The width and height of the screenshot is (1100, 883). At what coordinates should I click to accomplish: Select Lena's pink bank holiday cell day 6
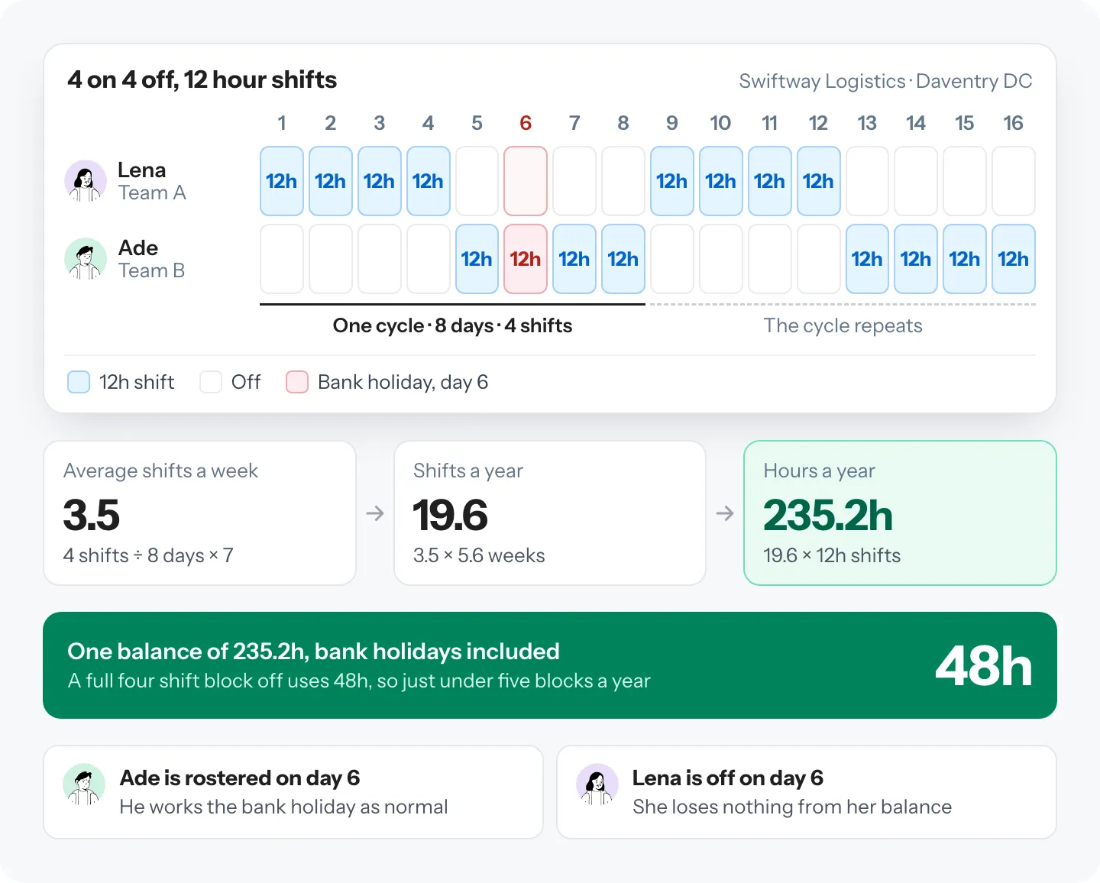[x=526, y=181]
